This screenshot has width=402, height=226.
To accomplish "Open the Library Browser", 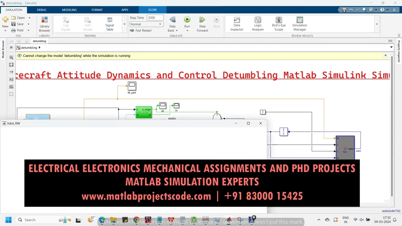I will (44, 24).
